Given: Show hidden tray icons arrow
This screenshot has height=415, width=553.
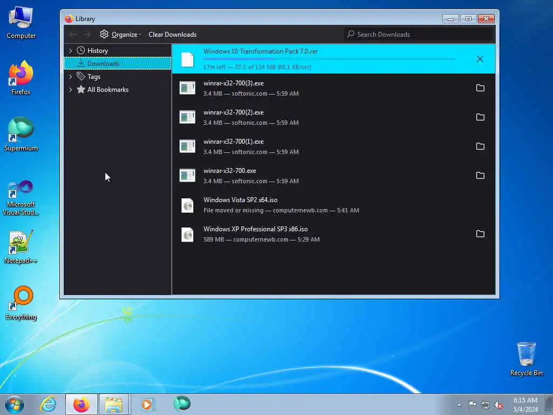Looking at the screenshot, I should 459,405.
